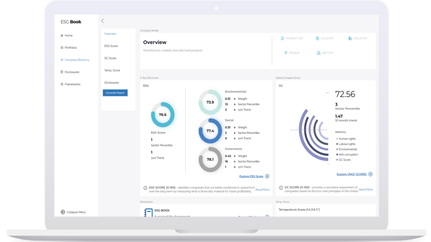Click the Generate Report button
Image resolution: width=431 pixels, height=242 pixels.
pyautogui.click(x=115, y=93)
